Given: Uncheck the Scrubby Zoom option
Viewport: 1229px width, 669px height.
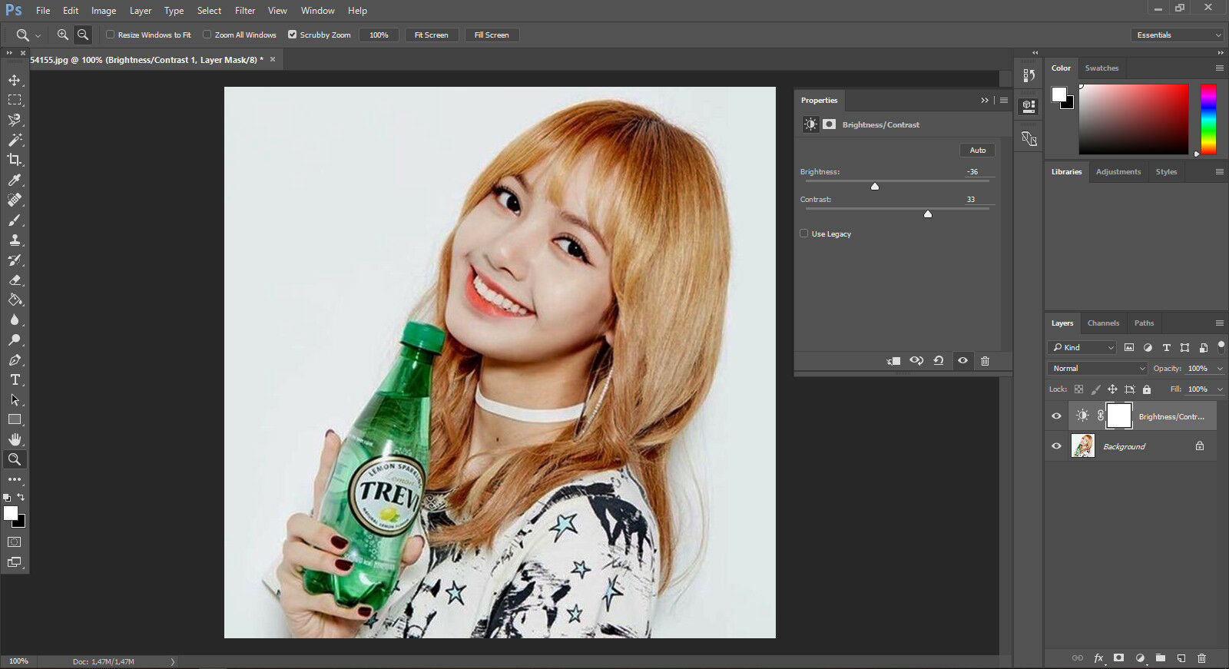Looking at the screenshot, I should (292, 35).
